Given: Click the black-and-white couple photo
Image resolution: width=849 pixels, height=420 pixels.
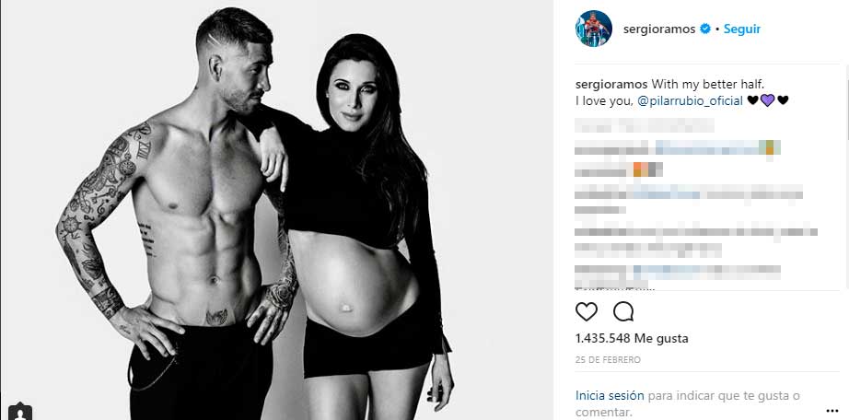Looking at the screenshot, I should point(276,210).
